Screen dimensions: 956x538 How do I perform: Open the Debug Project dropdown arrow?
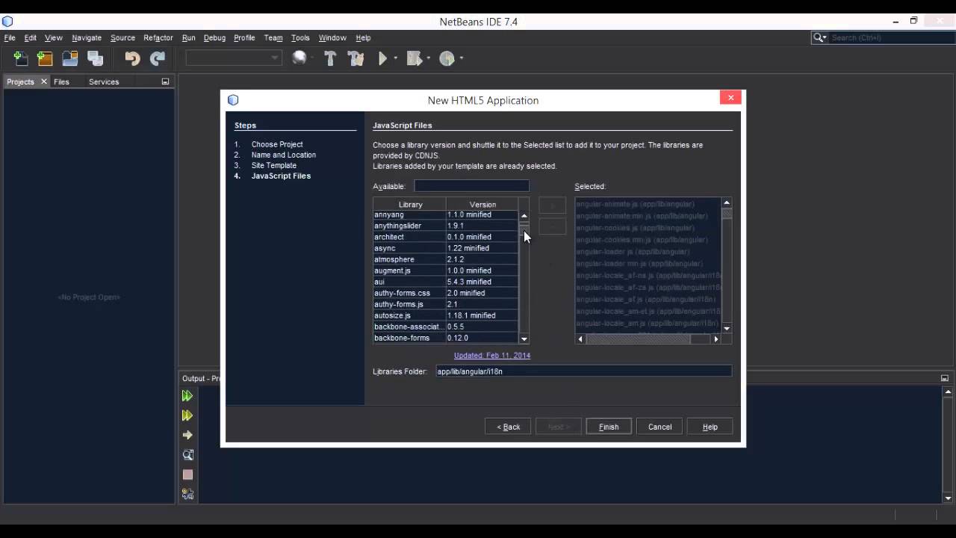[429, 58]
